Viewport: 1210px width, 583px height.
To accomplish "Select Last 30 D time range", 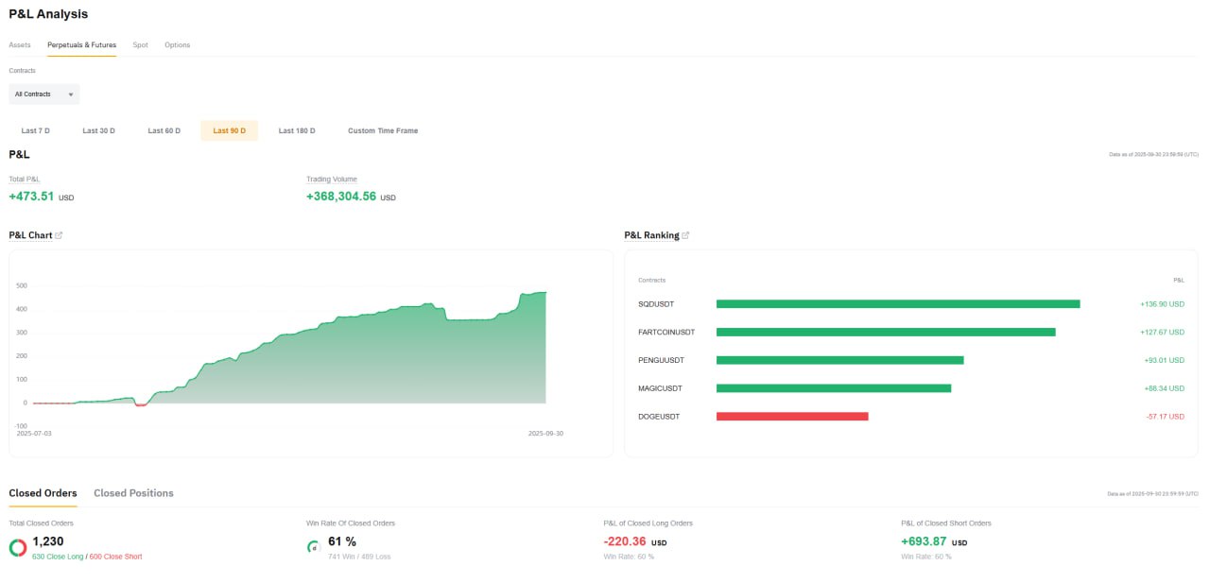I will pos(98,130).
